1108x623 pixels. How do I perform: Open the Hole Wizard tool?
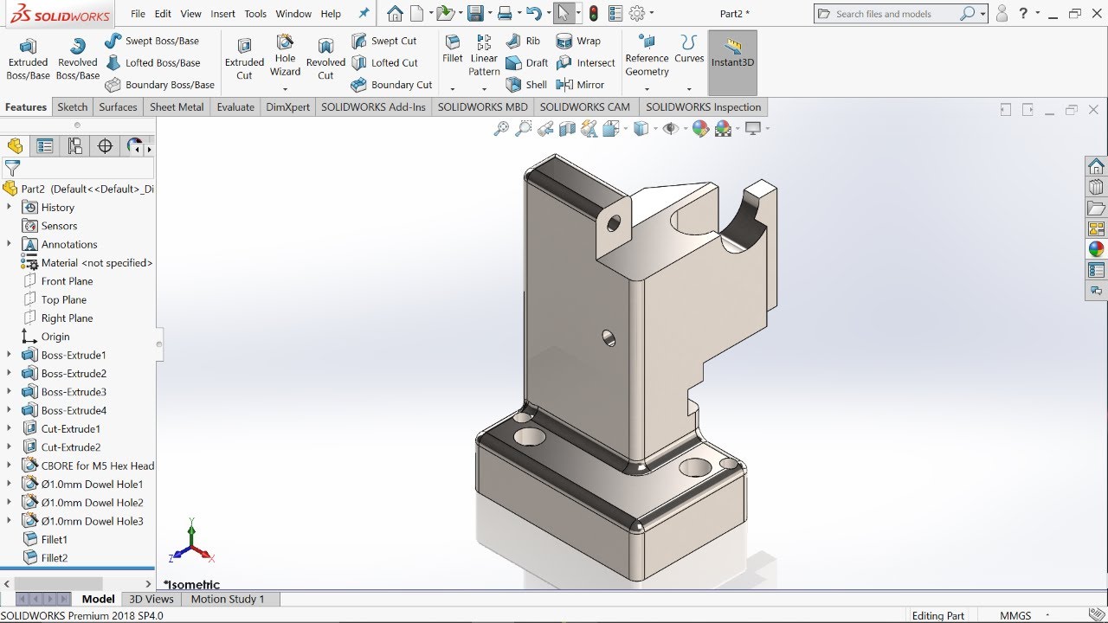tap(285, 56)
